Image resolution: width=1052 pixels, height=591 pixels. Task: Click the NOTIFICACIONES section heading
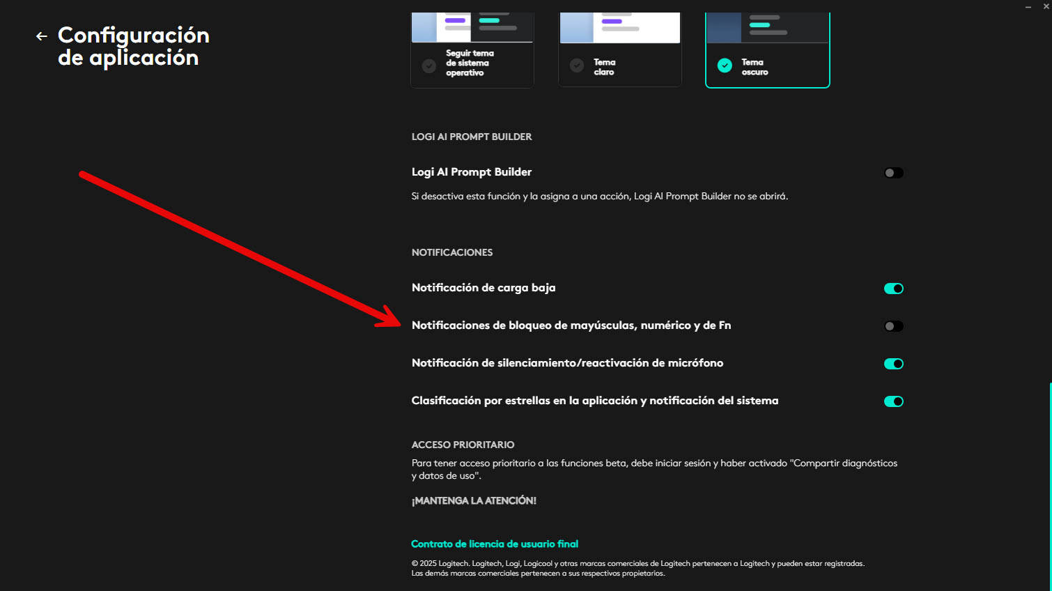[452, 252]
